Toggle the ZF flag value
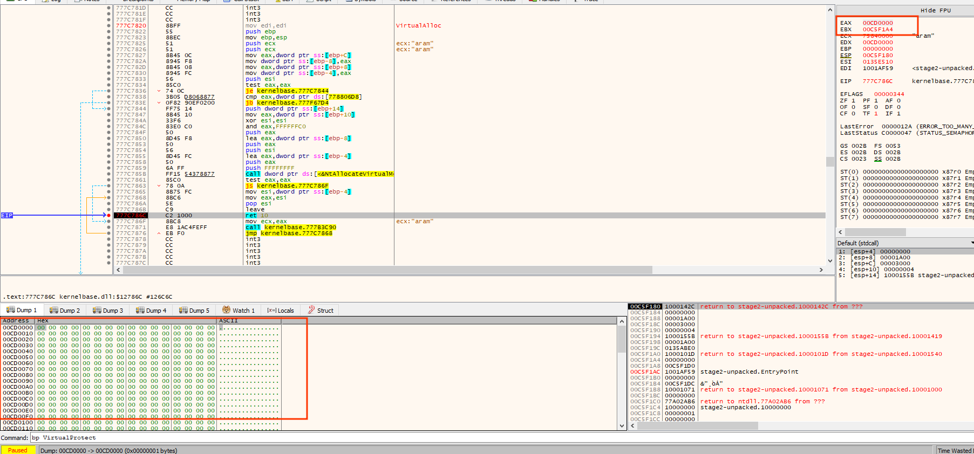The image size is (974, 454). coord(853,101)
